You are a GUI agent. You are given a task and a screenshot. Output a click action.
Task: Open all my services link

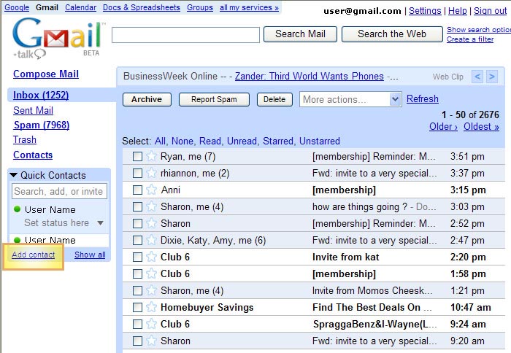[249, 7]
